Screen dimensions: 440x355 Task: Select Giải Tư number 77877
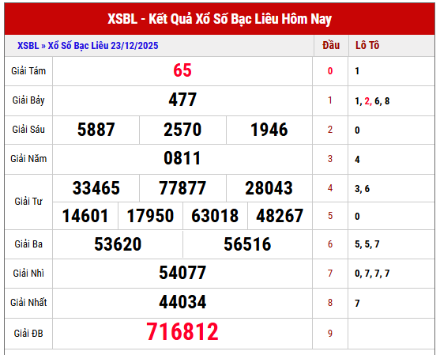[182, 188]
